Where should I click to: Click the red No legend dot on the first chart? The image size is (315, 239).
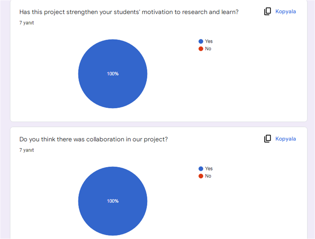(200, 49)
